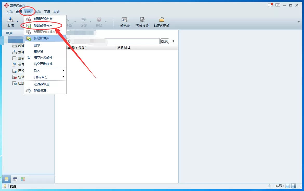Click the 邮箱设置 menu icon

29,90
